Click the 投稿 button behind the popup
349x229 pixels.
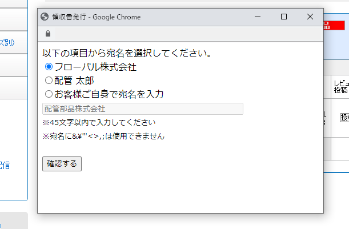coord(344,117)
